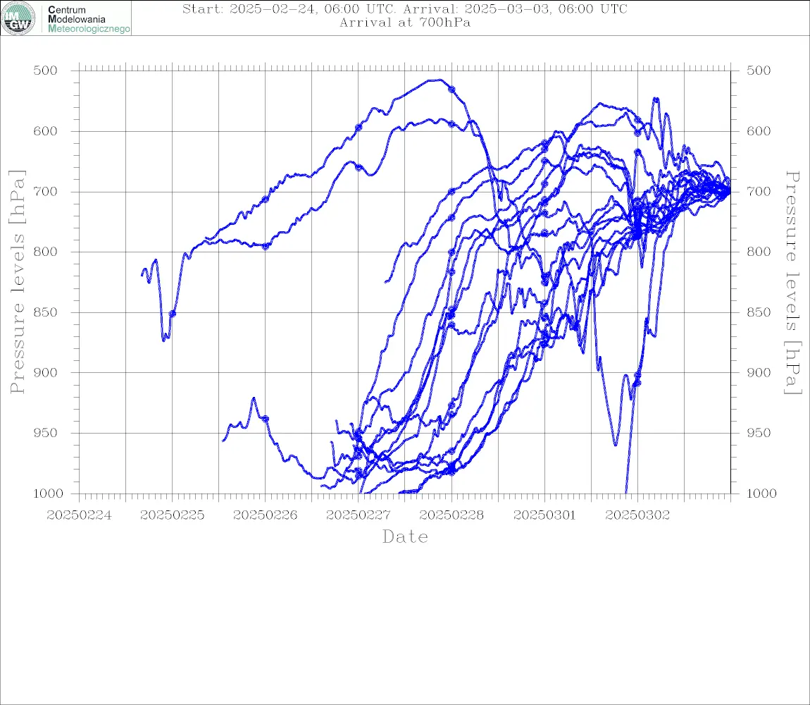Click the right axis 700 label
This screenshot has width=810, height=705.
pyautogui.click(x=759, y=191)
